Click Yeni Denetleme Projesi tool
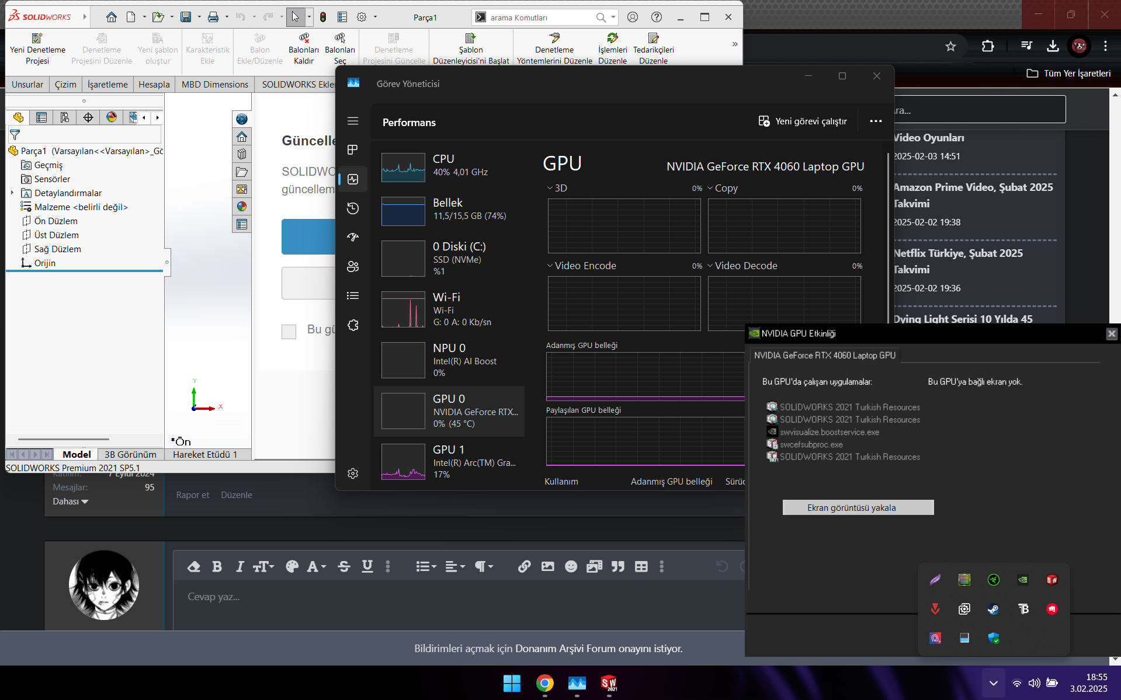 (x=37, y=49)
